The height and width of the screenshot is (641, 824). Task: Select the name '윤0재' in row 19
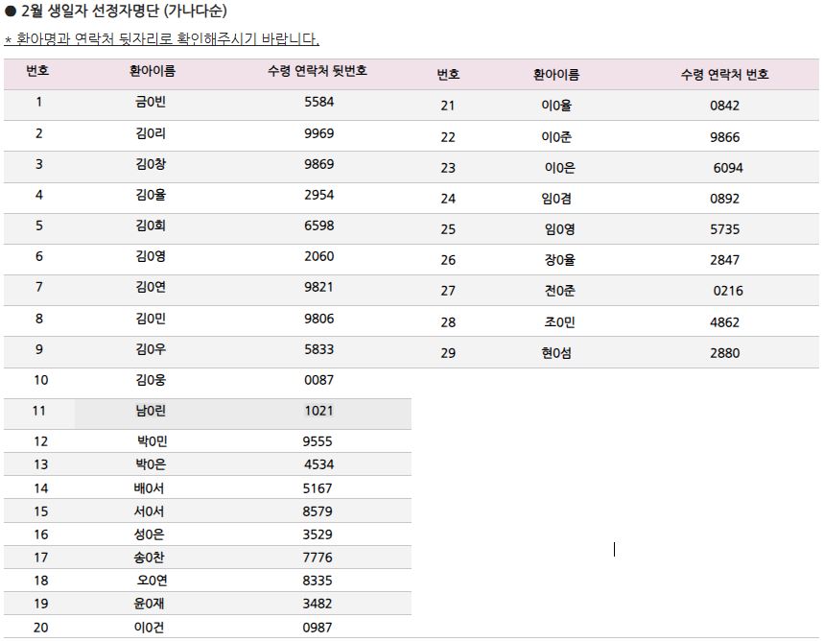[x=151, y=604]
